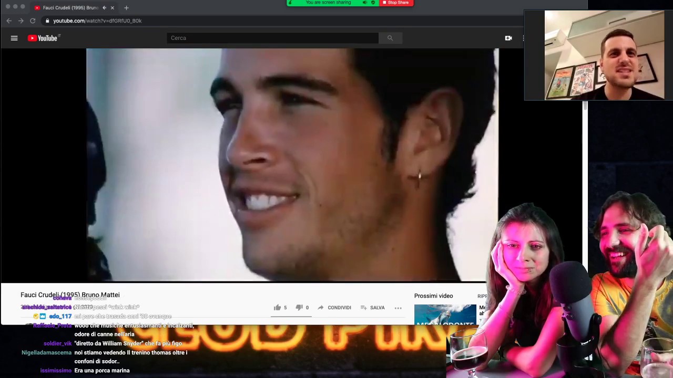This screenshot has height=378, width=673.
Task: Open the YouTube hamburger guide menu
Action: (x=14, y=38)
